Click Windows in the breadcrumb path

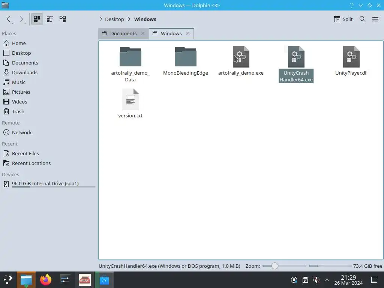[x=145, y=19]
